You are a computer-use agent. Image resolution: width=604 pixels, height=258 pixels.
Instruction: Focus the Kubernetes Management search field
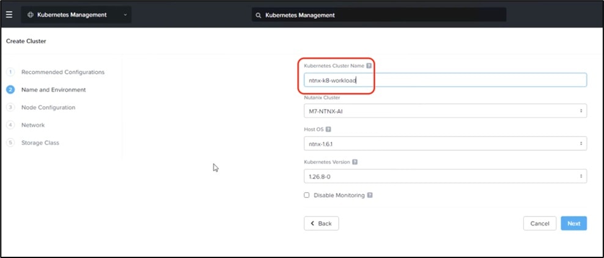(x=378, y=15)
